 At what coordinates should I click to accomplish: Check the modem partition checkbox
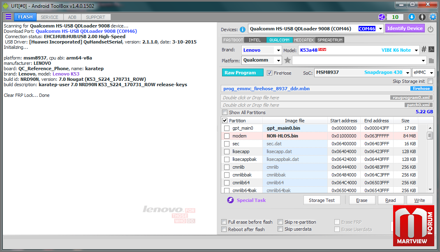coord(227,136)
